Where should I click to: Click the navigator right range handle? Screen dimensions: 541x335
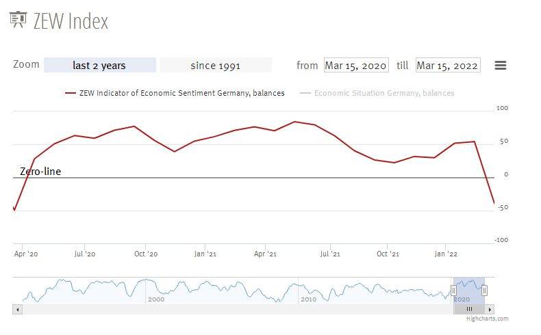coord(484,291)
